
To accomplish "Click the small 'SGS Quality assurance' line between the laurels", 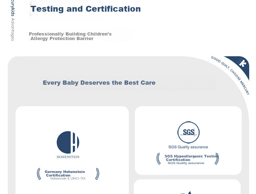I will pos(186,163).
